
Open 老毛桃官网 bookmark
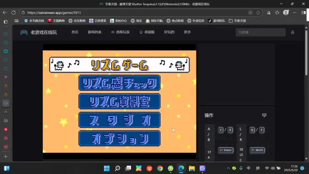click(x=34, y=21)
